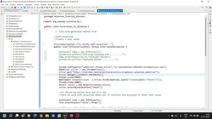Open the Help menu

click(63, 4)
